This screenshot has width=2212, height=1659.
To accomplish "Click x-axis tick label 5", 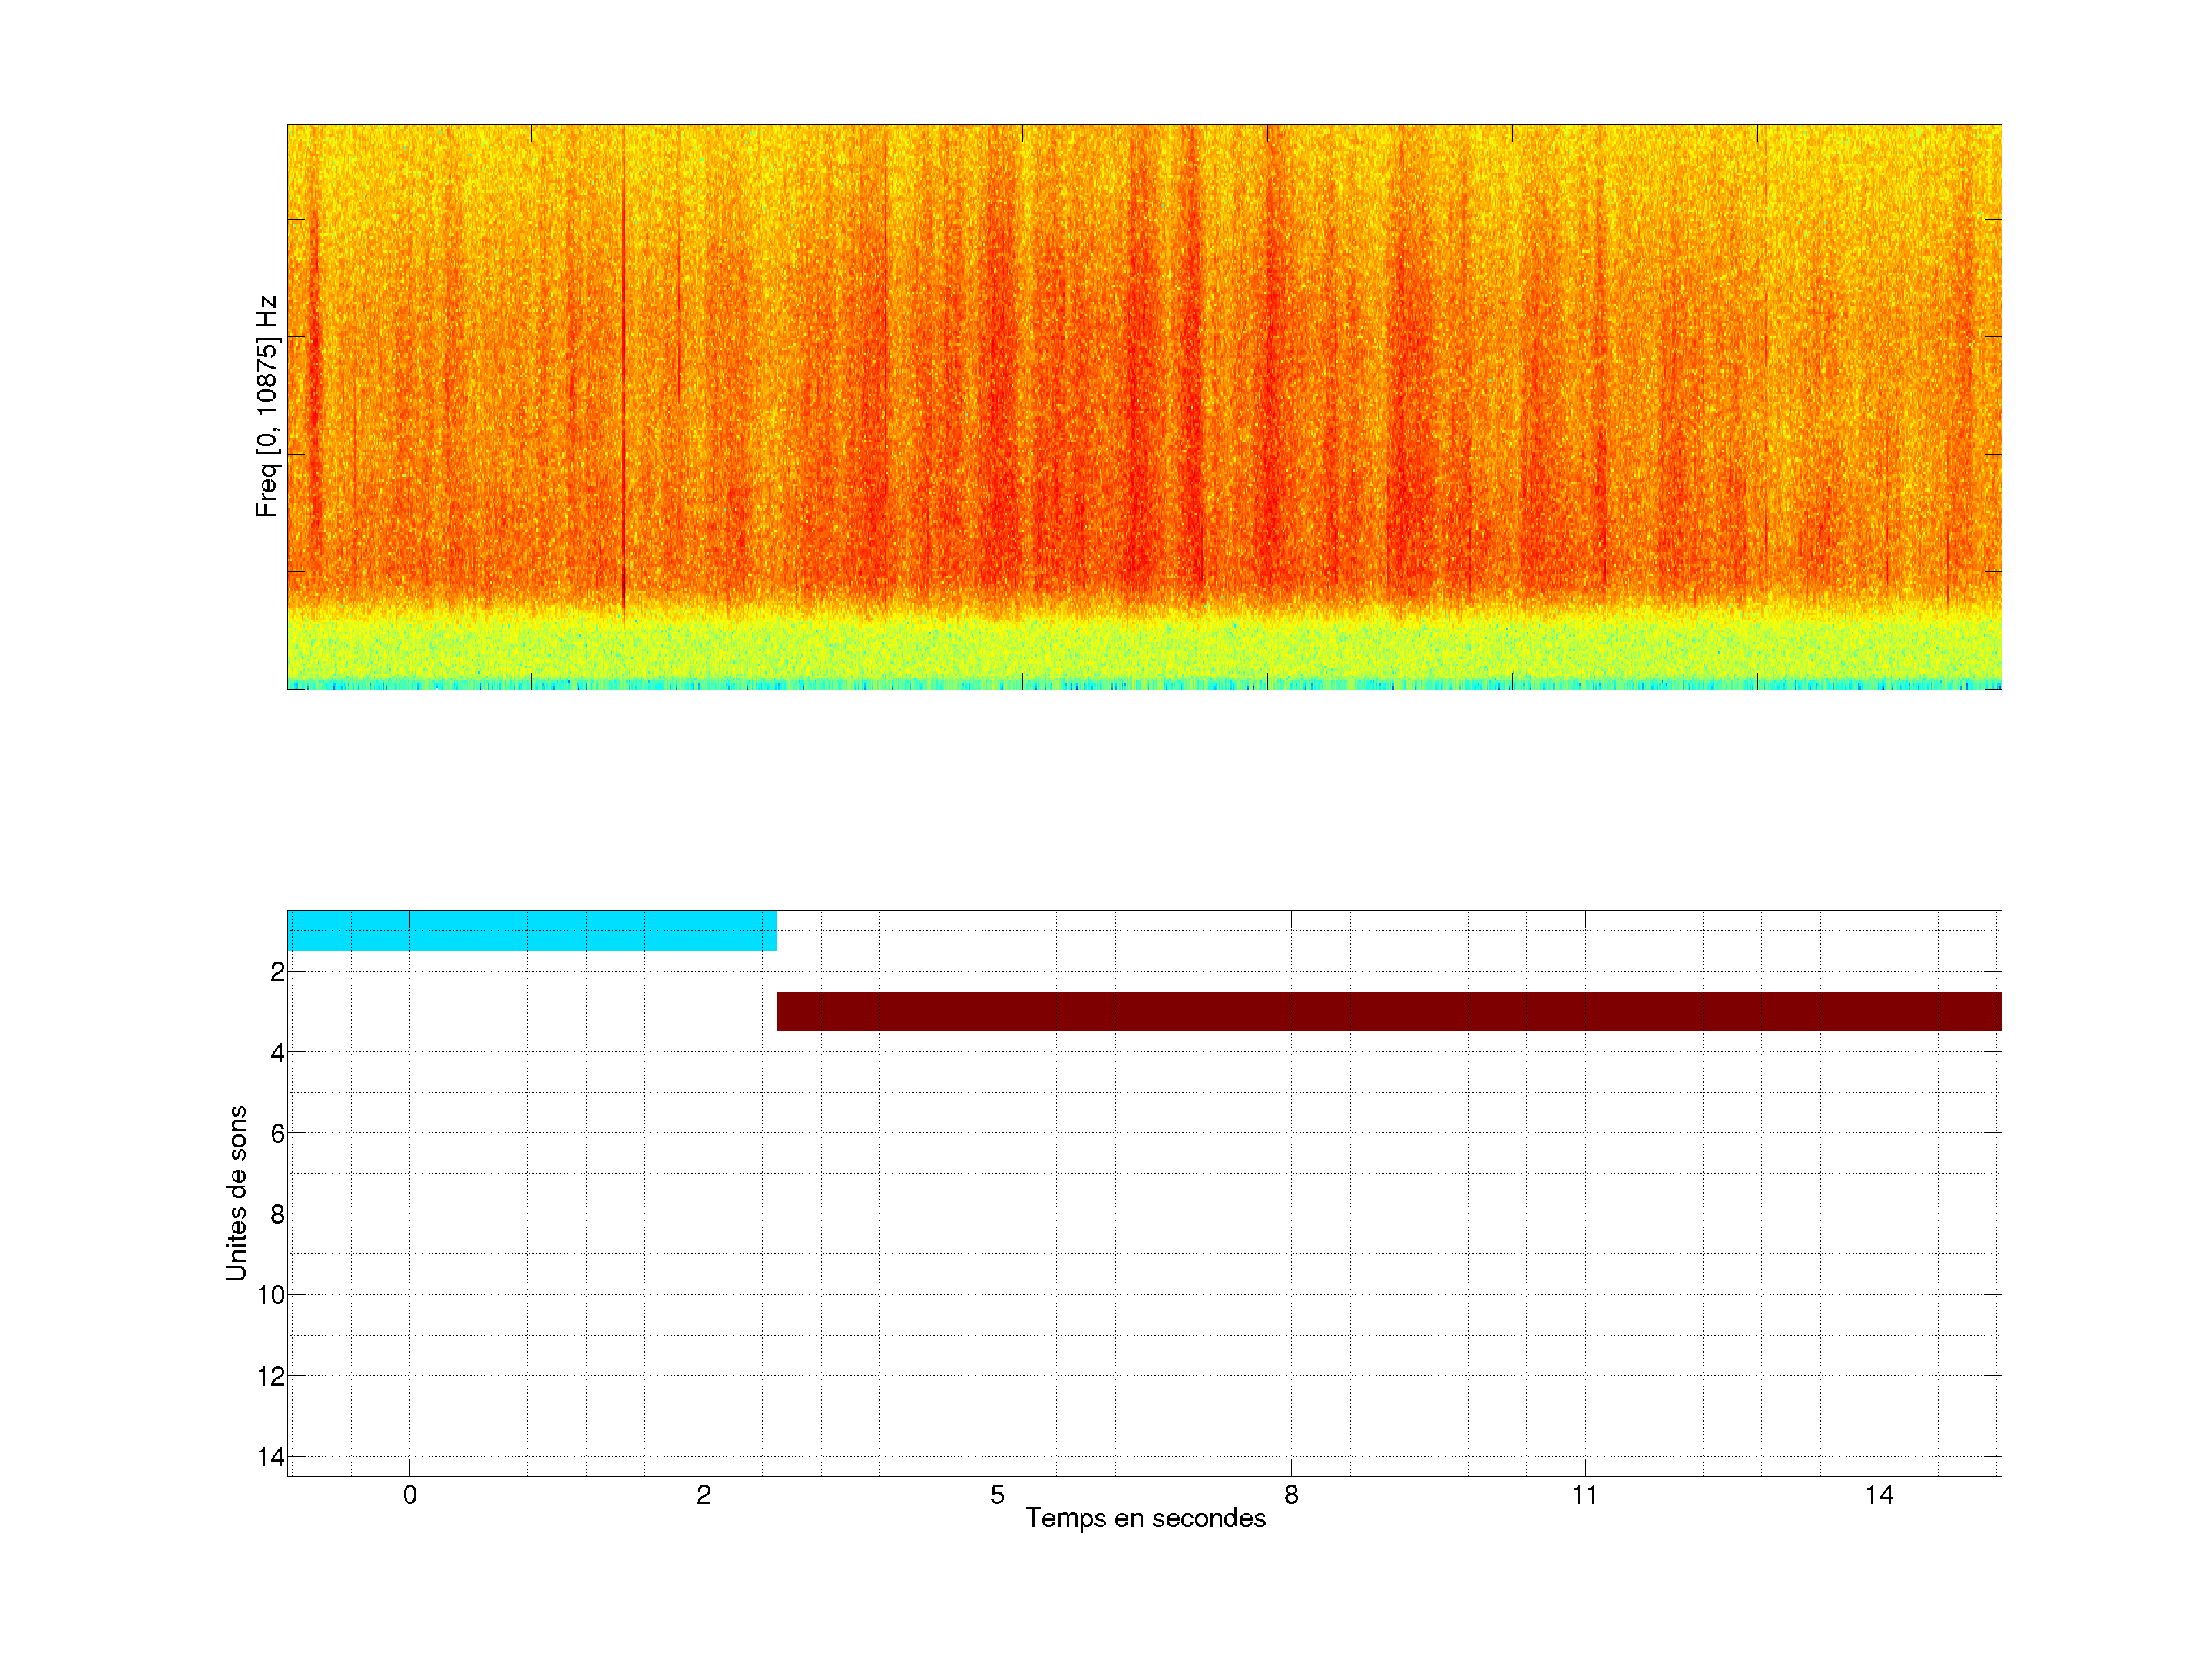I will click(997, 1495).
